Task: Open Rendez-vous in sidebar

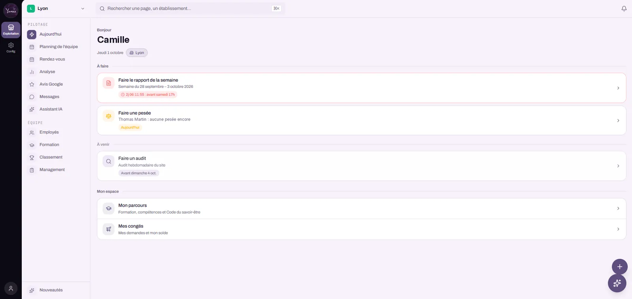Action: coord(56,59)
